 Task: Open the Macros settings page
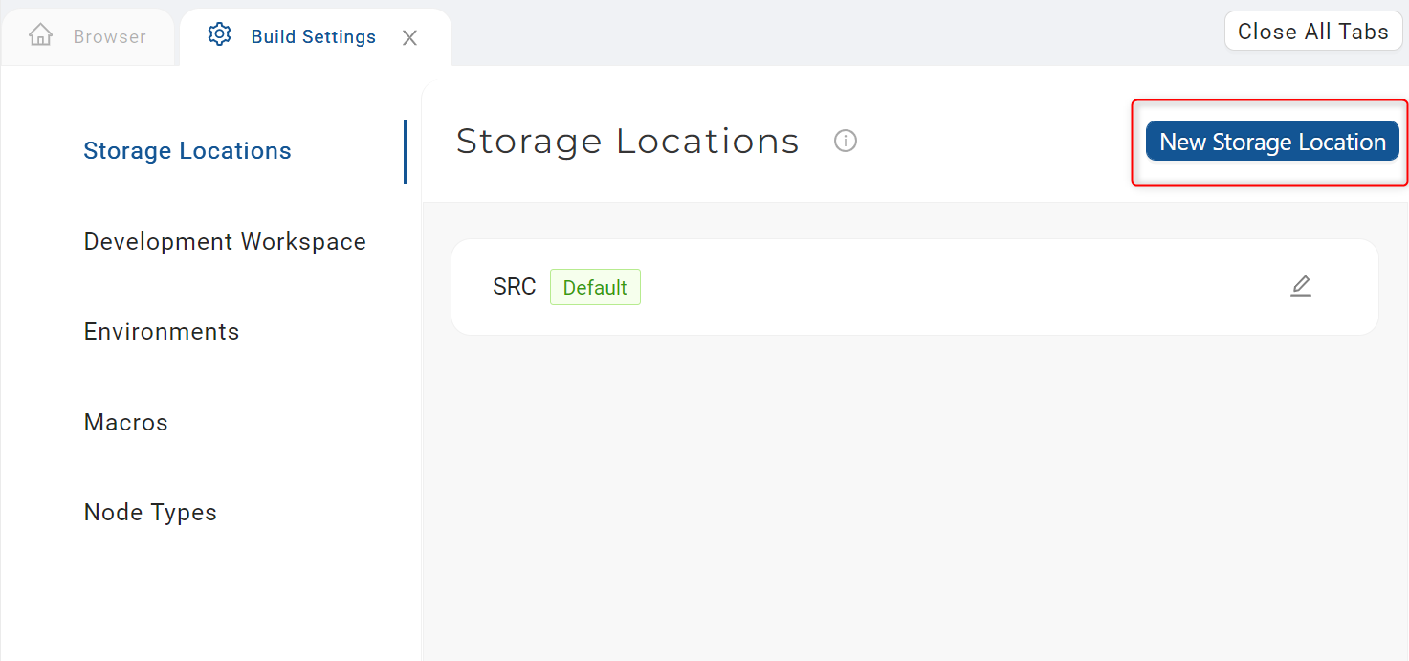[125, 422]
